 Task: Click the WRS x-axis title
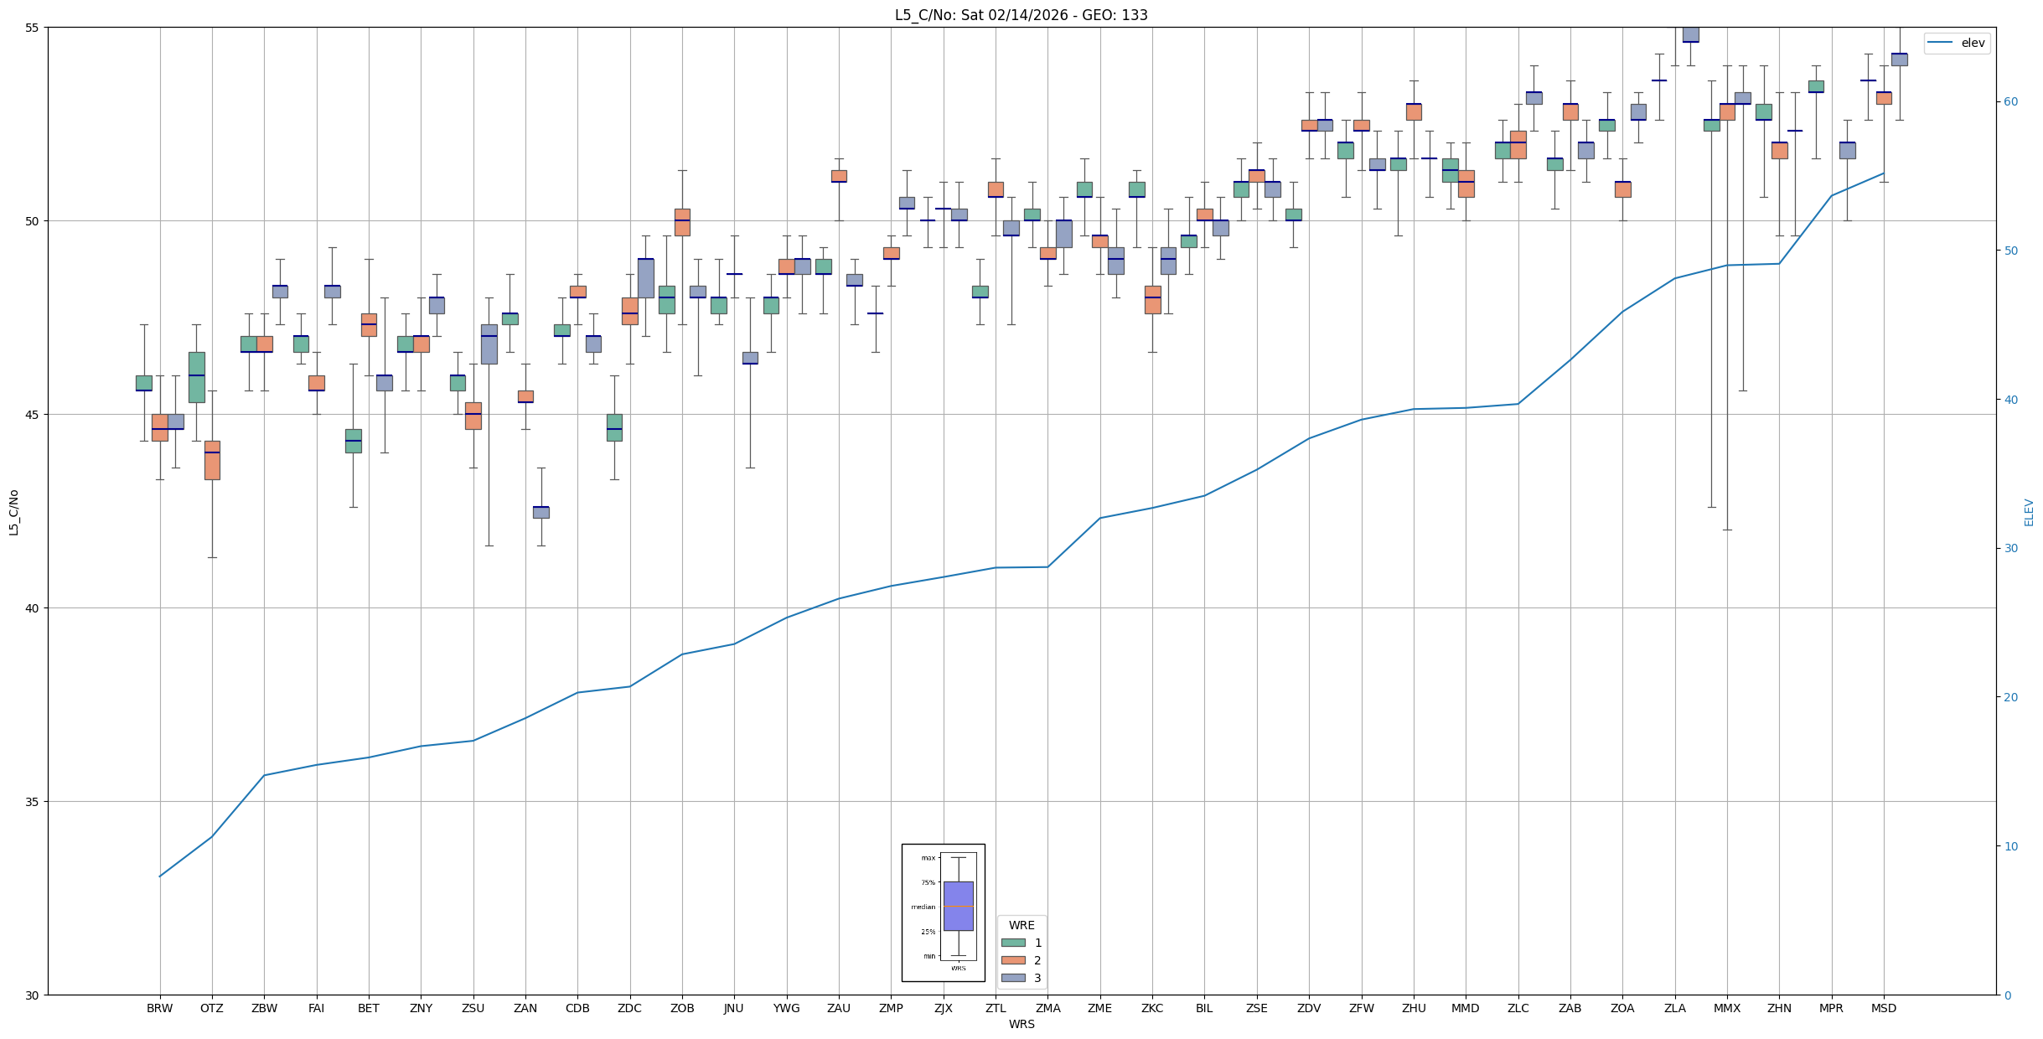coord(1021,1024)
